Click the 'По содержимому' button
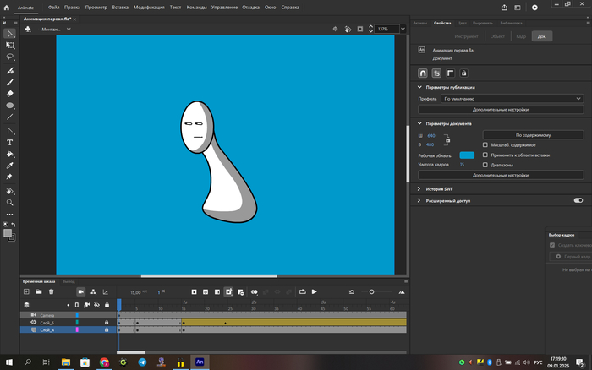592x370 pixels. click(533, 134)
